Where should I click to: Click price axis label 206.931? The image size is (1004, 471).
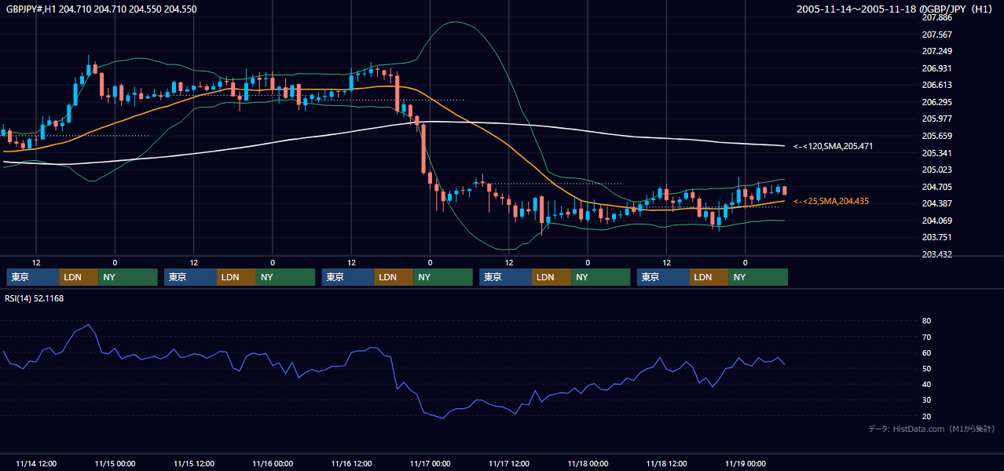point(936,68)
